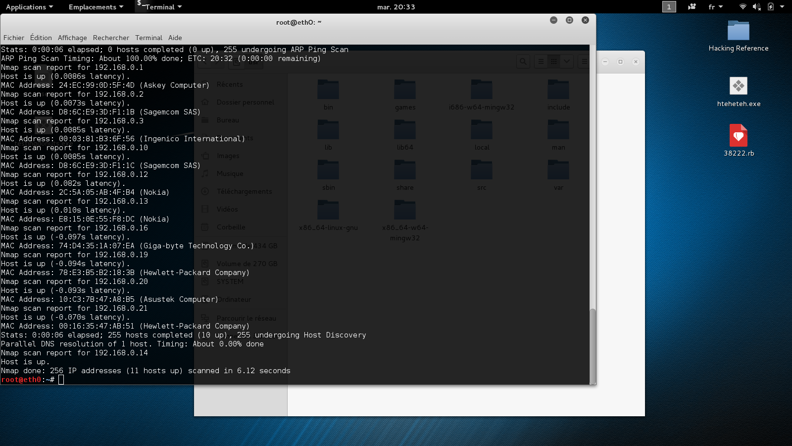Click the screen recorder camera icon
792x446 pixels.
692,7
